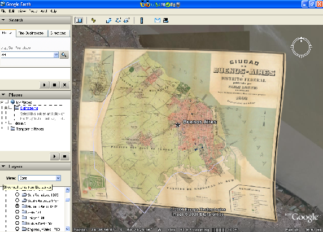Play the Places tour
The height and width of the screenshot is (232, 323).
pos(55,156)
